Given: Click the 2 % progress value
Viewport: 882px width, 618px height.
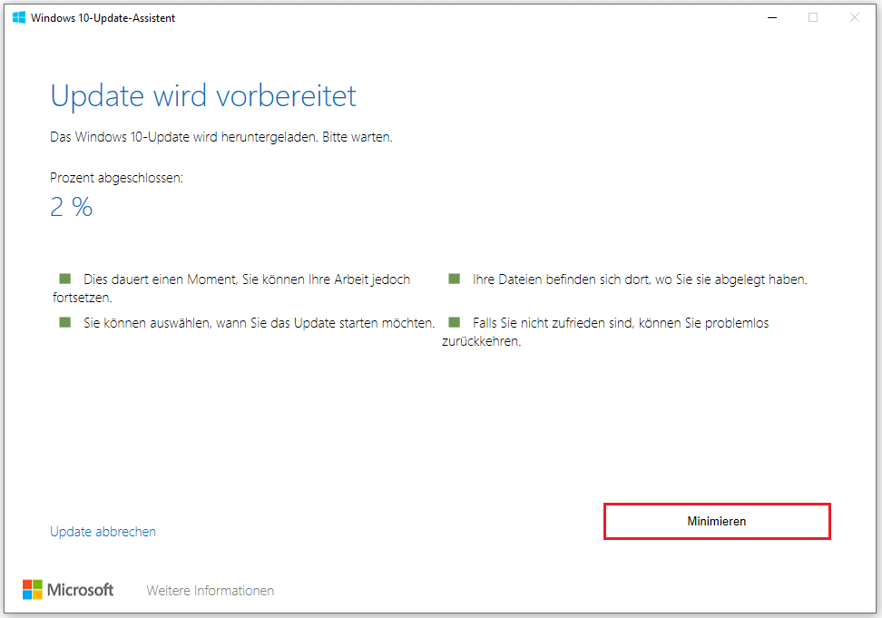Looking at the screenshot, I should point(72,207).
